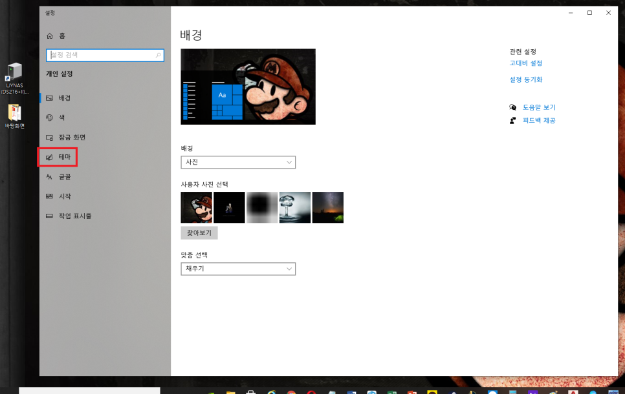The width and height of the screenshot is (625, 394).
Task: Choose the water drop splash thumbnail
Action: [x=295, y=207]
